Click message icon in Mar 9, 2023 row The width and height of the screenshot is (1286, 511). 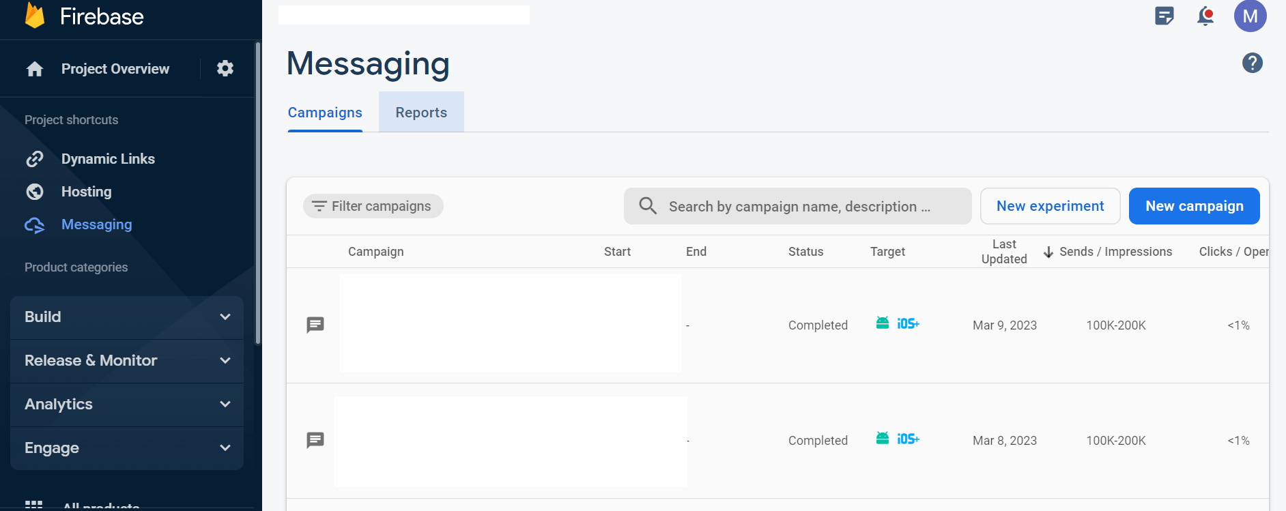pyautogui.click(x=315, y=325)
